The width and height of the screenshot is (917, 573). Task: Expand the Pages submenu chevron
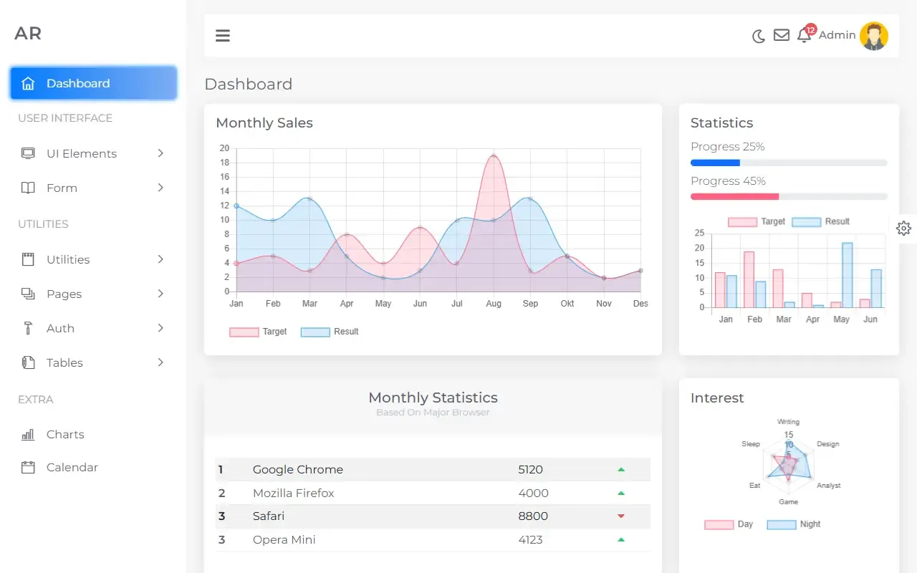pos(160,294)
